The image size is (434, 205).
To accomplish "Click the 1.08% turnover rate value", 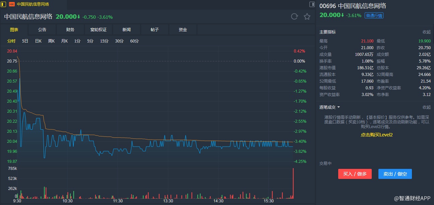I will pyautogui.click(x=367, y=61).
